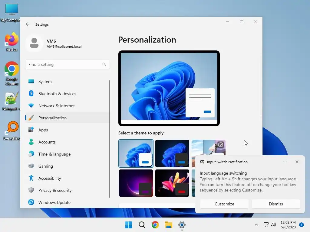This screenshot has height=232, width=310.
Task: Dismiss the input language notification
Action: 276,204
